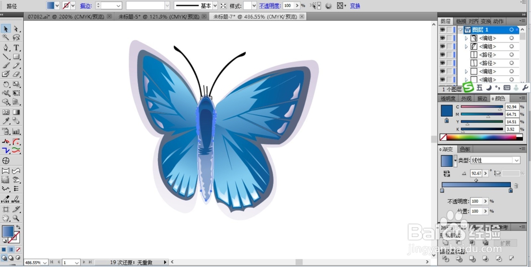Open the gradient angle 92.67 dropdown arrow
The height and width of the screenshot is (267, 531).
click(x=486, y=173)
